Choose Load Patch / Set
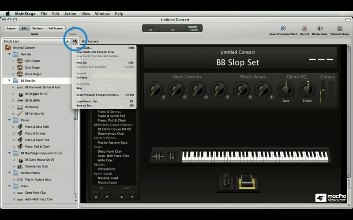The width and height of the screenshot is (353, 220). point(104,101)
